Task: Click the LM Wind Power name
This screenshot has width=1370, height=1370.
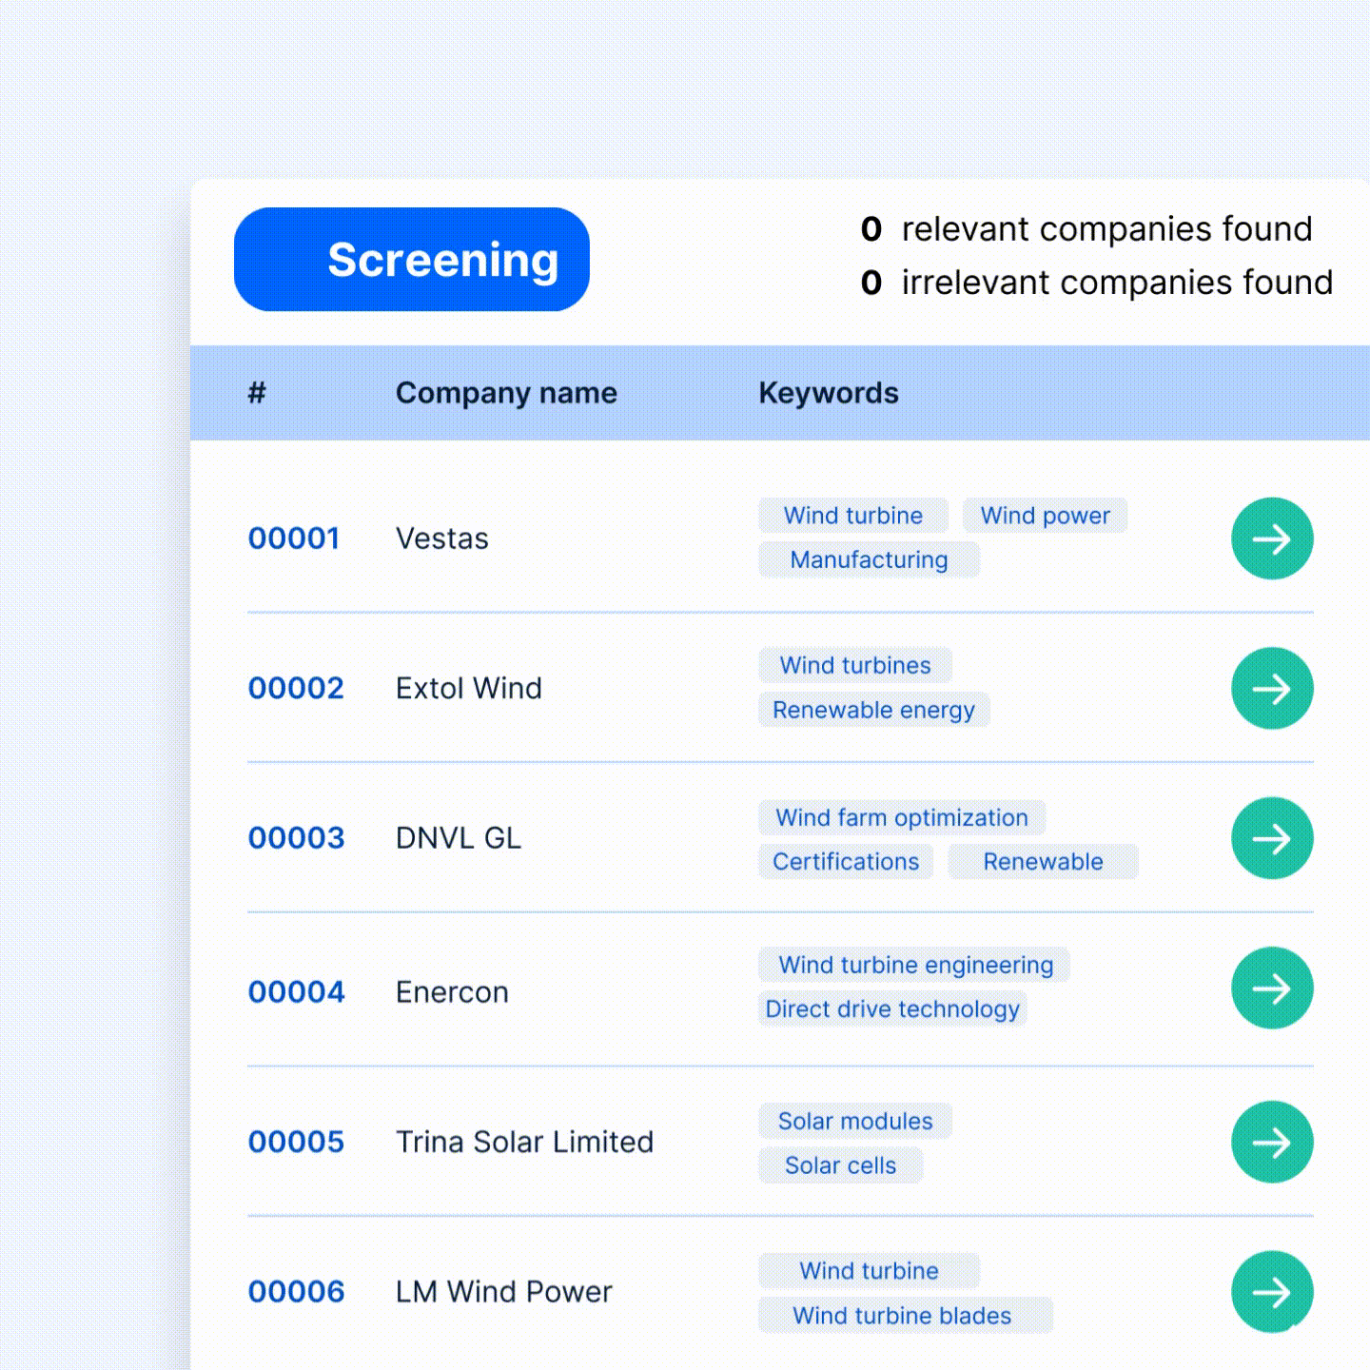Action: coord(504,1291)
